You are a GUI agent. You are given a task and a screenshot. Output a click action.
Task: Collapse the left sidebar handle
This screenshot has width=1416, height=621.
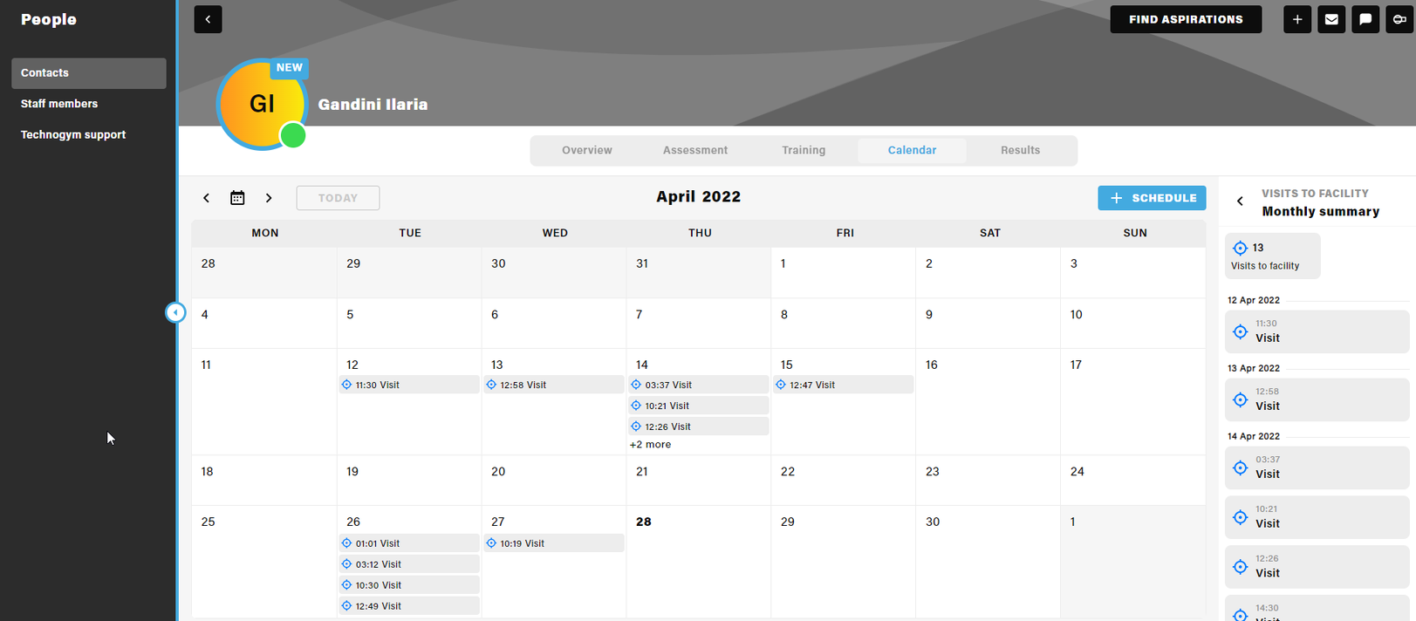175,312
